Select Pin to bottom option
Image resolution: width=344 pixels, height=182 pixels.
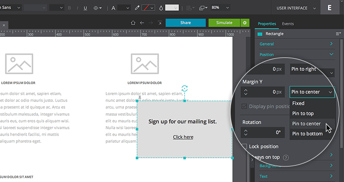[x=307, y=134]
